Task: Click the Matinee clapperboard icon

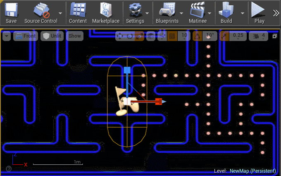Action: point(198,10)
